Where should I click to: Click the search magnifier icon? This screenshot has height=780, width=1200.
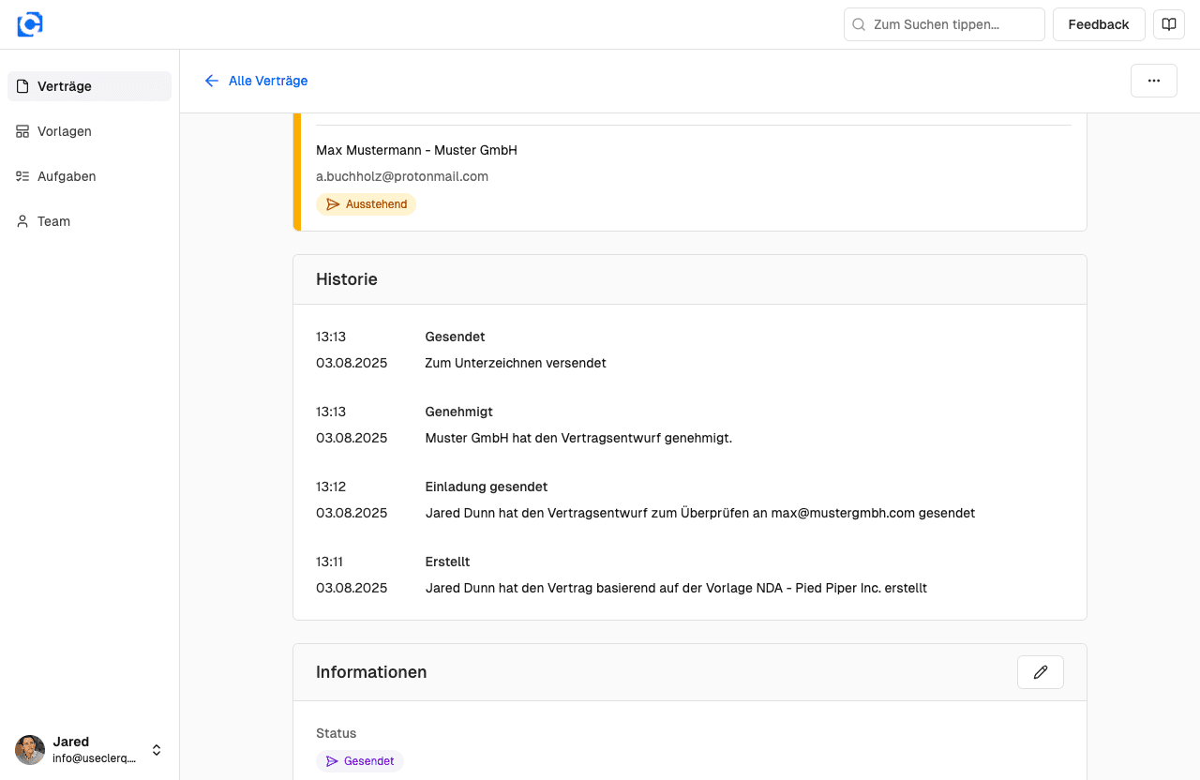(x=859, y=24)
